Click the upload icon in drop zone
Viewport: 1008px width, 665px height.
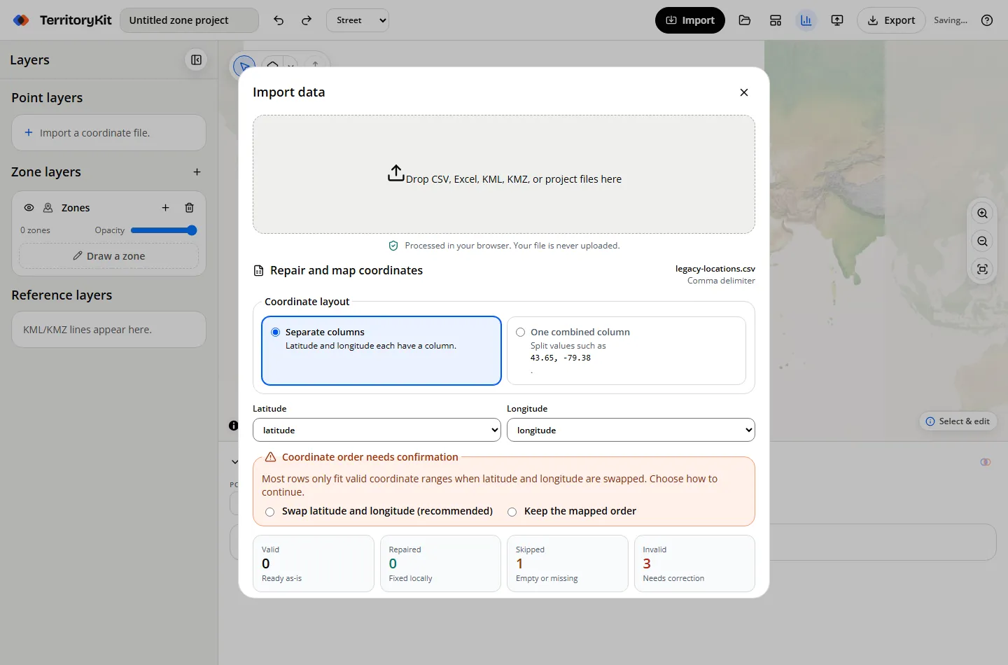[x=396, y=173]
